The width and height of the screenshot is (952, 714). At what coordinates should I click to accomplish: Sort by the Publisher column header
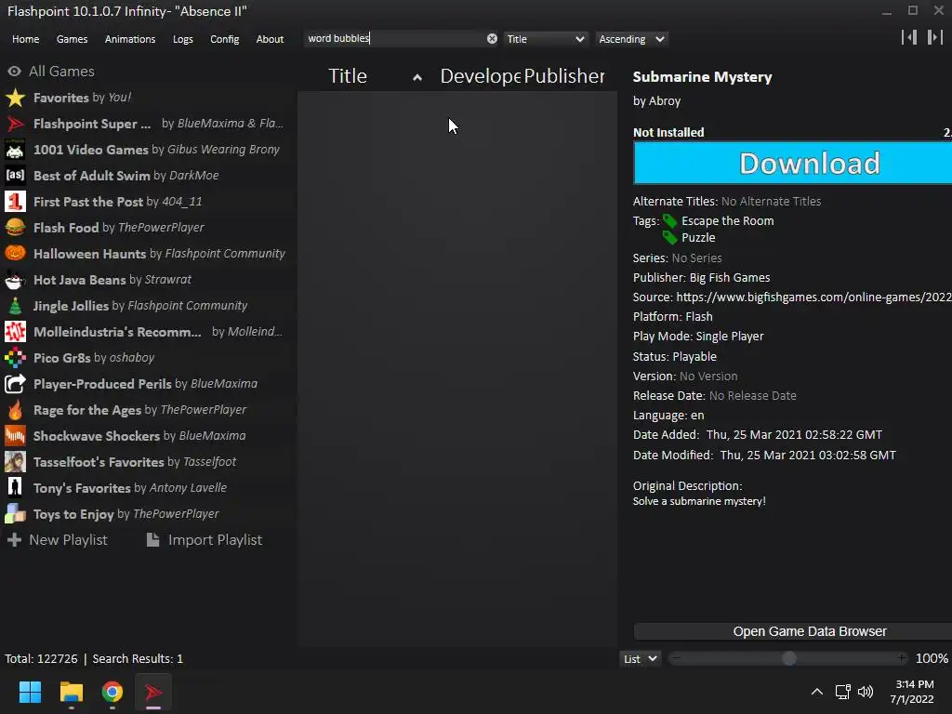pos(564,76)
